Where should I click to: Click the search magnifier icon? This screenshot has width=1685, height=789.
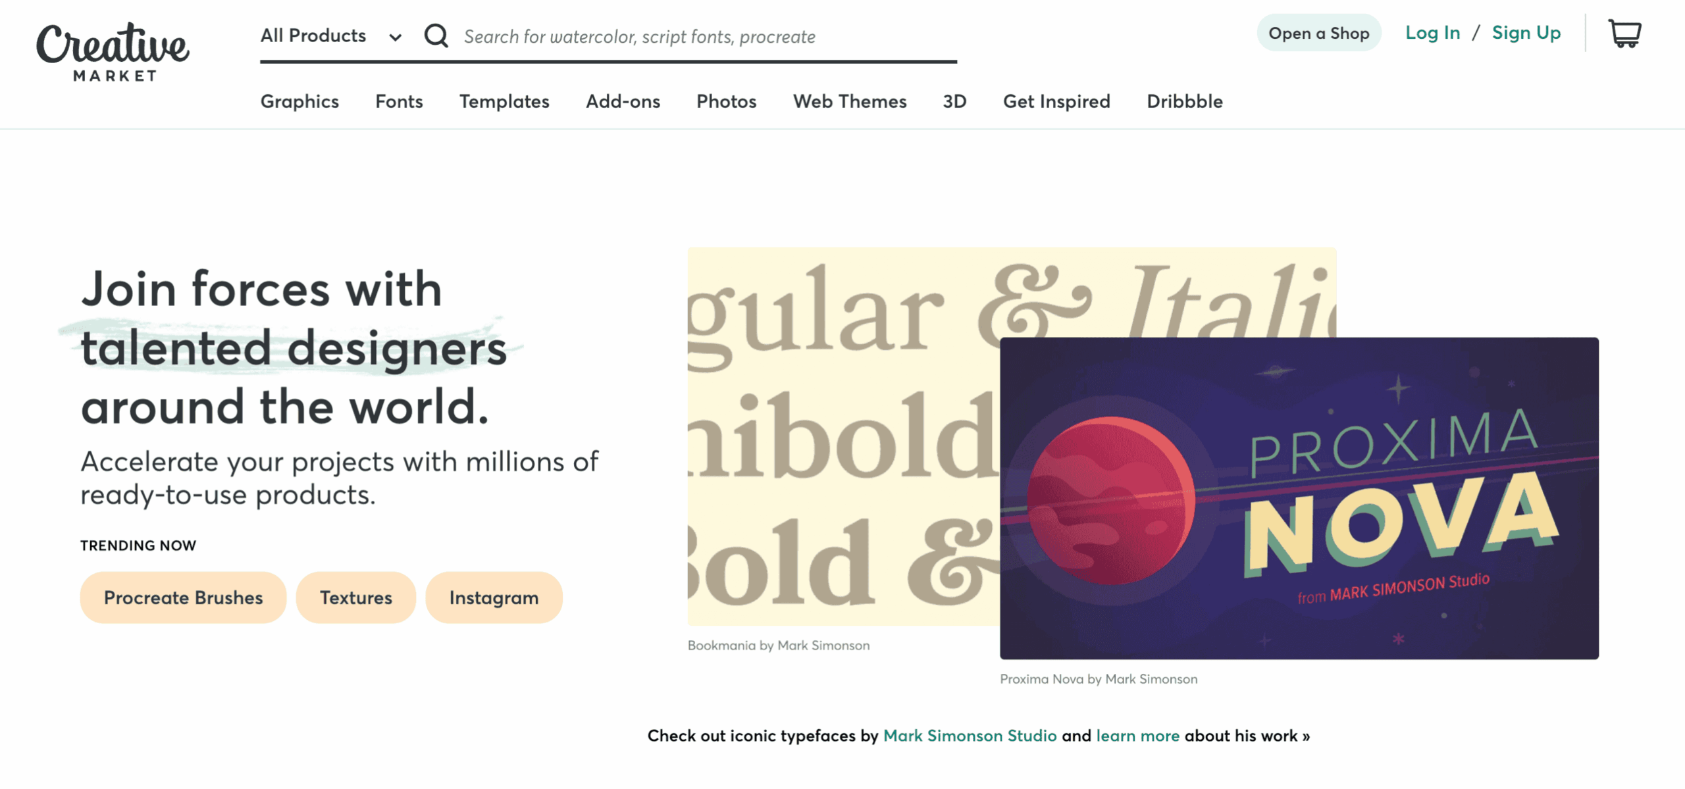(x=436, y=36)
